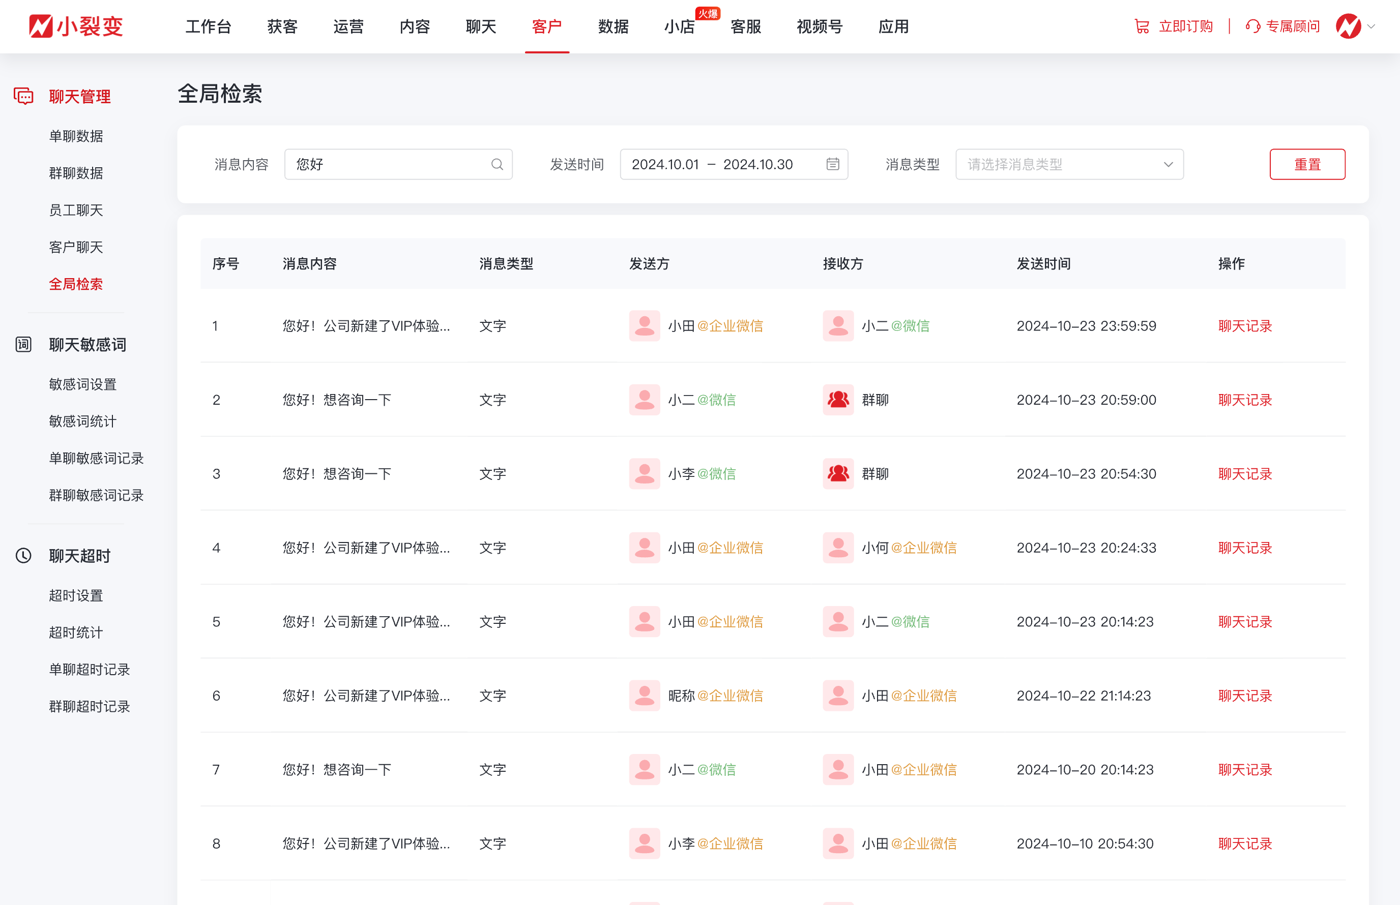1400x905 pixels.
Task: Click the shopping cart icon for 立即订购
Action: point(1142,26)
